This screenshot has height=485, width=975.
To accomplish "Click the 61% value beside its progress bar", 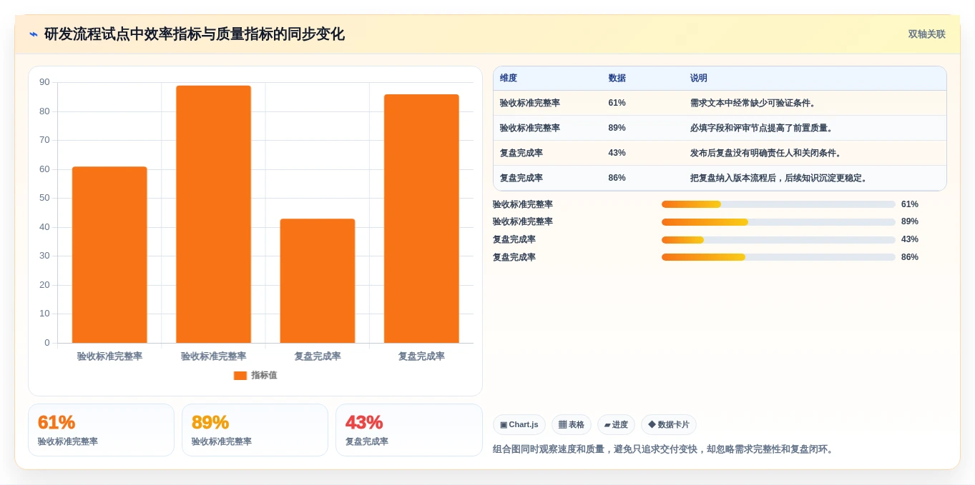I will pos(910,204).
